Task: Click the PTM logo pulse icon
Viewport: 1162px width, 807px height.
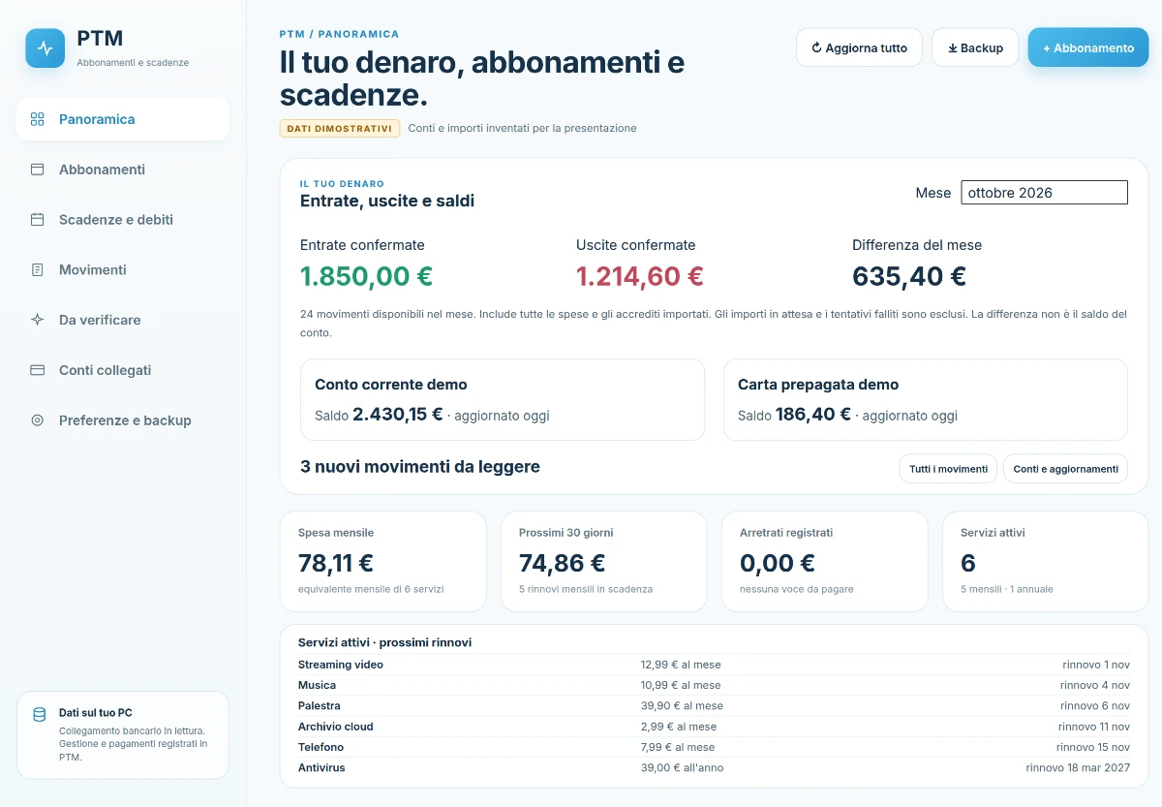Action: (45, 47)
